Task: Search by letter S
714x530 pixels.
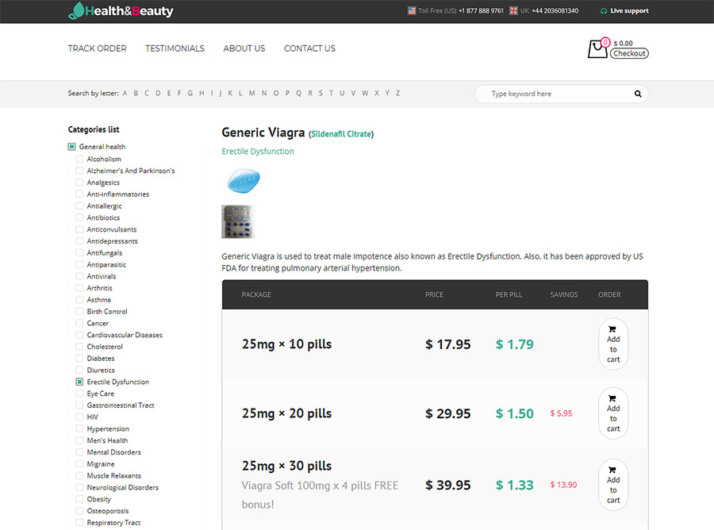Action: click(x=321, y=93)
